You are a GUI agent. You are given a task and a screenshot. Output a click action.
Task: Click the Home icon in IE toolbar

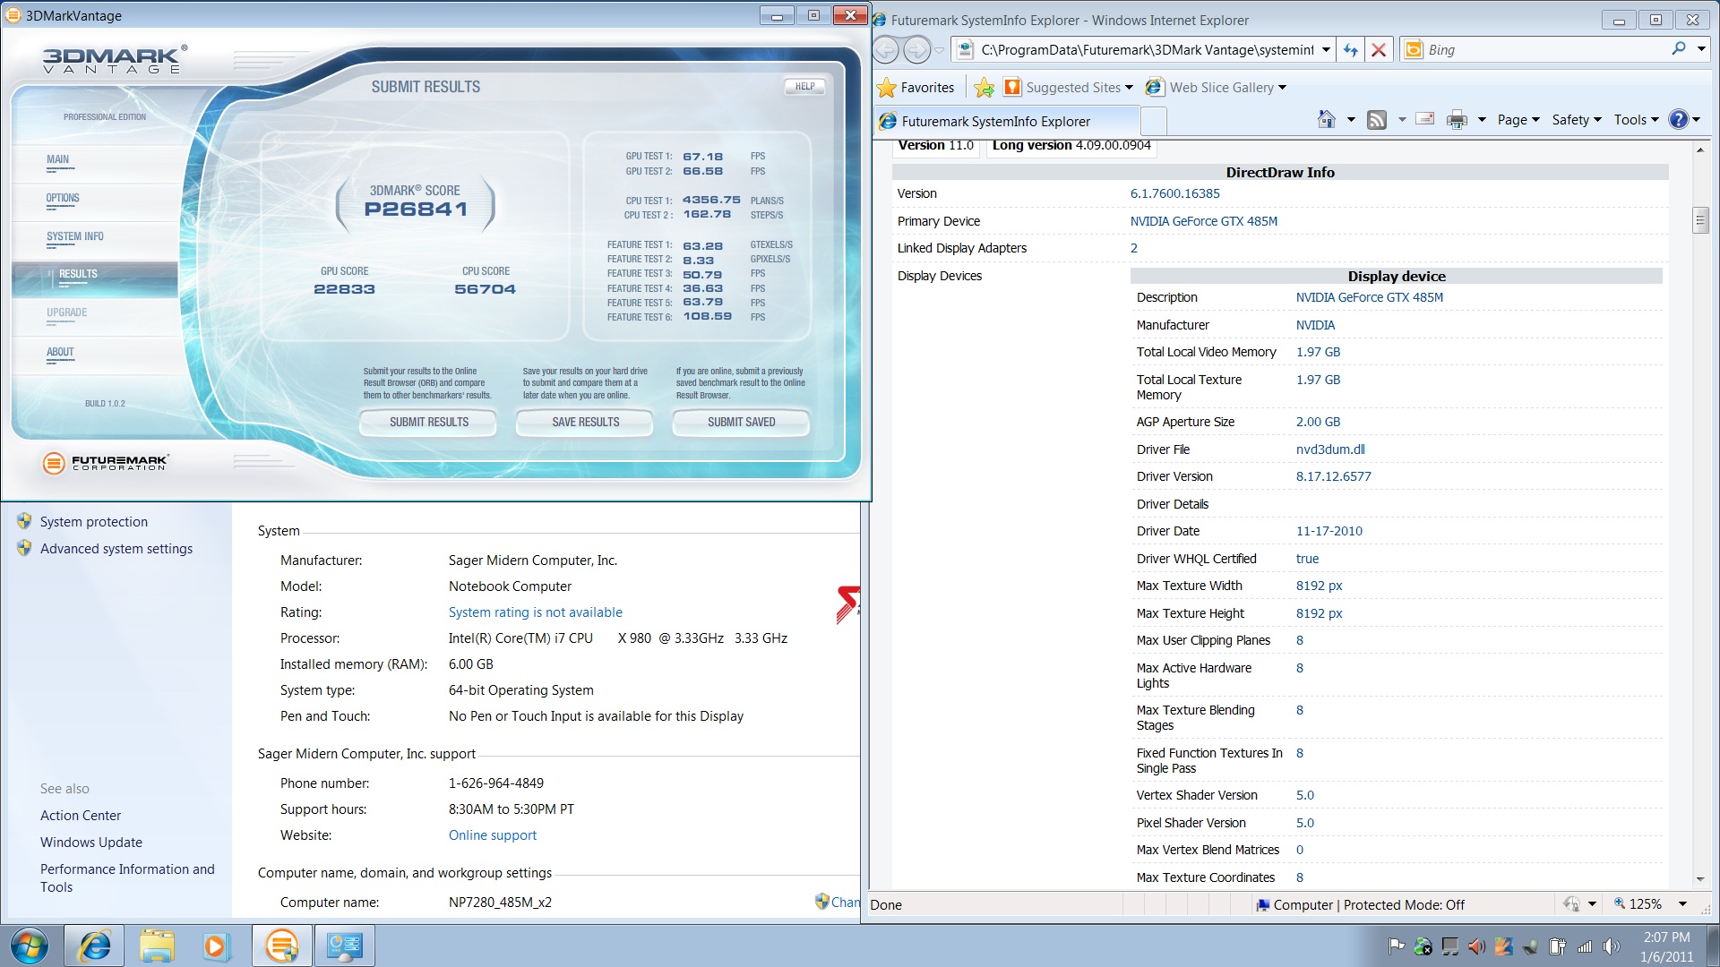tap(1327, 120)
